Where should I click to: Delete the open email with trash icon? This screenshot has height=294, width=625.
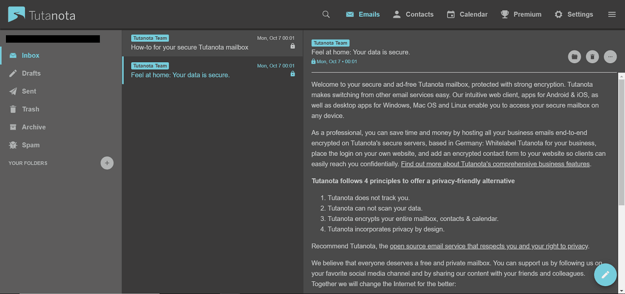592,57
